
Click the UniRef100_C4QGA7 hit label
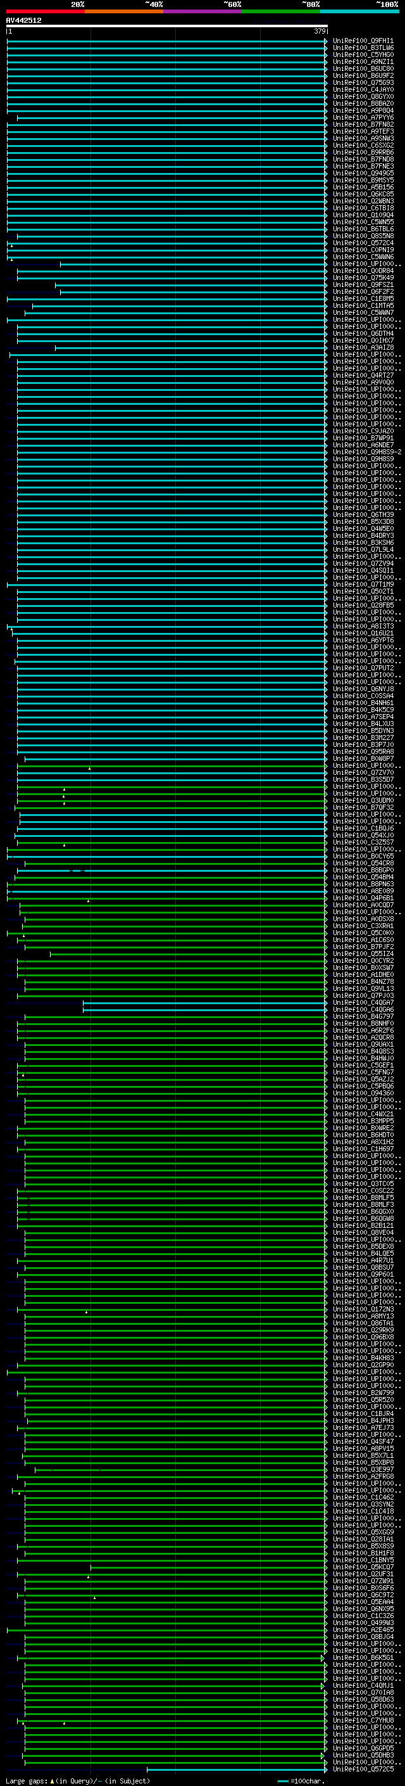point(363,1002)
